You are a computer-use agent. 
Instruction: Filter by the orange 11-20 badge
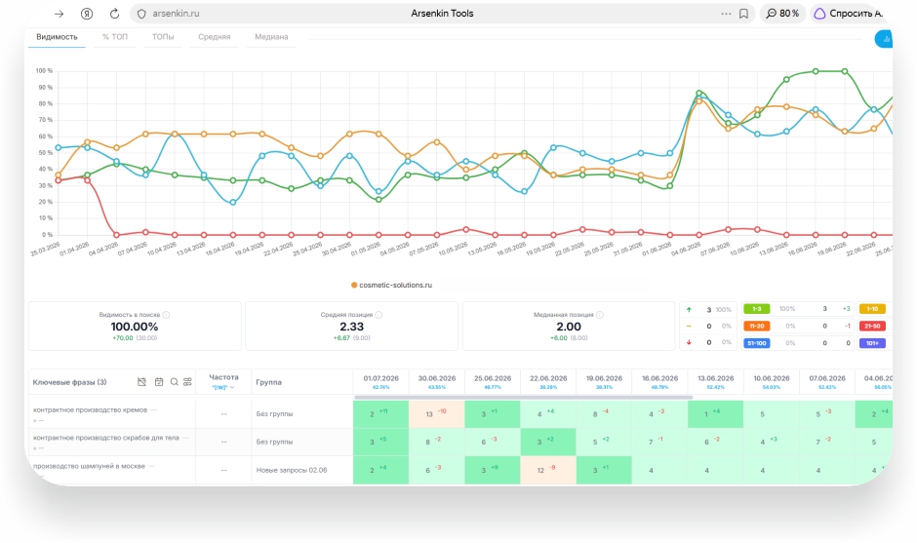pyautogui.click(x=756, y=327)
